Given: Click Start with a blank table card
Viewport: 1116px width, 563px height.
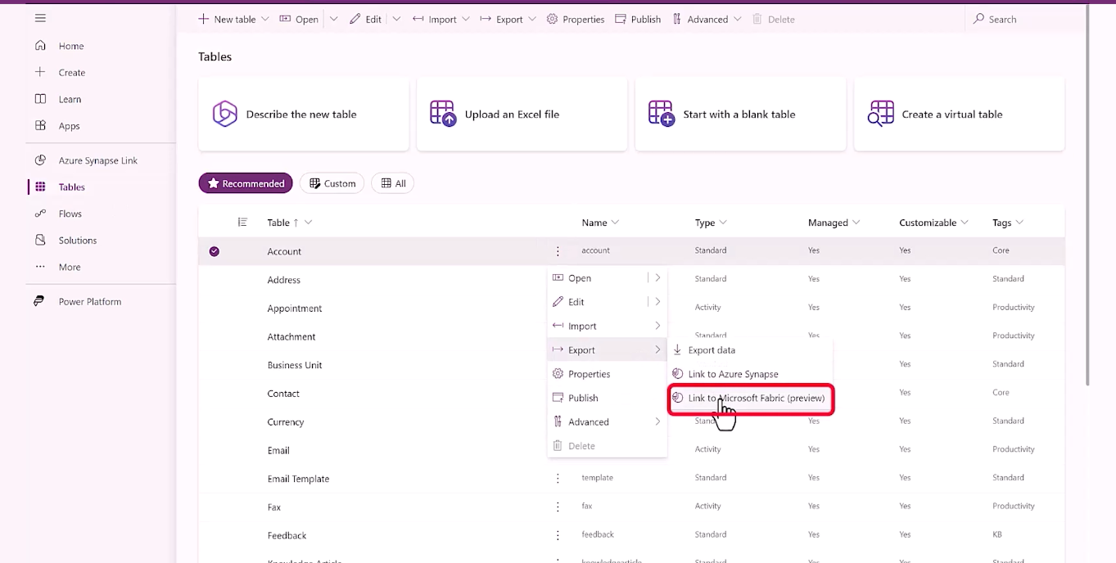Looking at the screenshot, I should click(x=741, y=114).
